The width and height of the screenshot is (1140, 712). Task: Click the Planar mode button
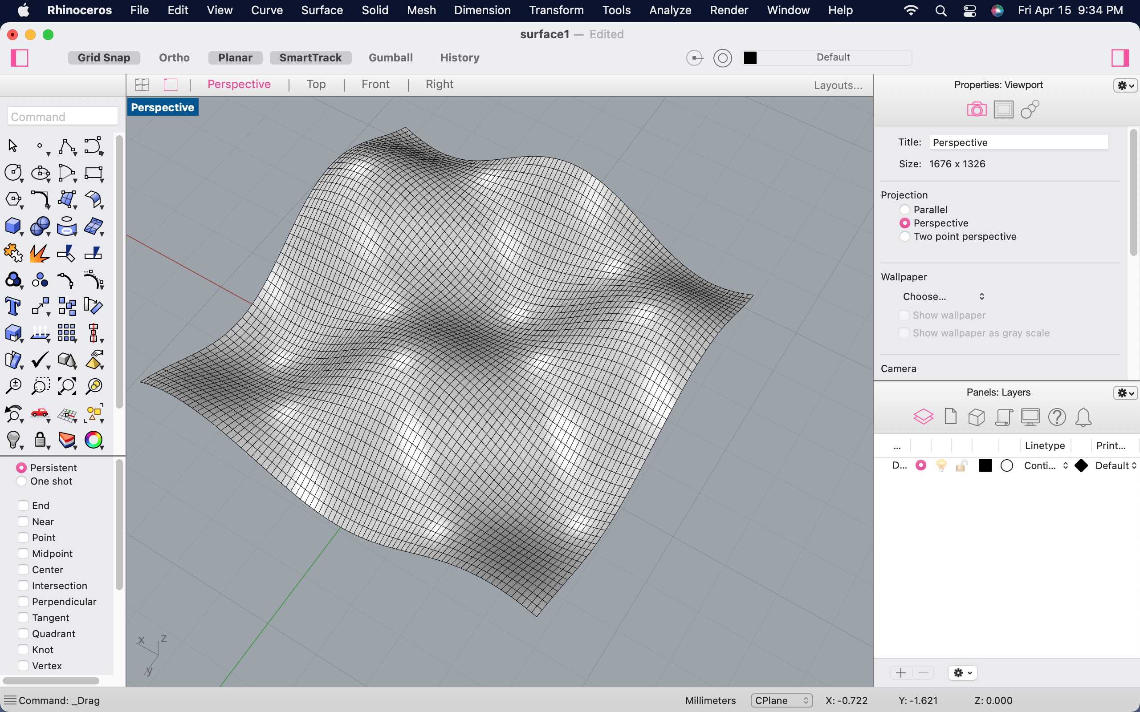(x=236, y=57)
